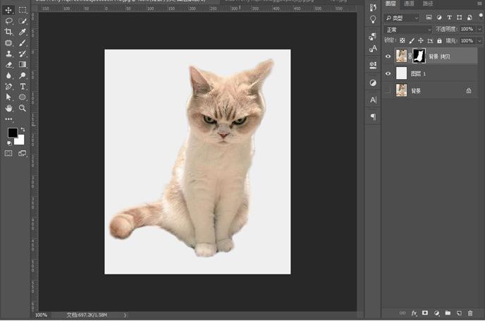Select the Path Selection tool
485x321 pixels.
pos(8,97)
